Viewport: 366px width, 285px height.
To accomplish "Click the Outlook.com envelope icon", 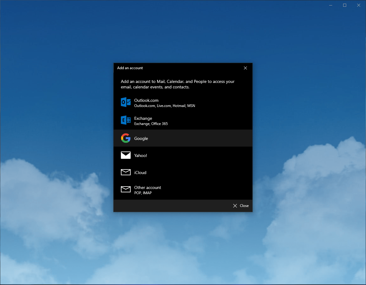I will [126, 102].
